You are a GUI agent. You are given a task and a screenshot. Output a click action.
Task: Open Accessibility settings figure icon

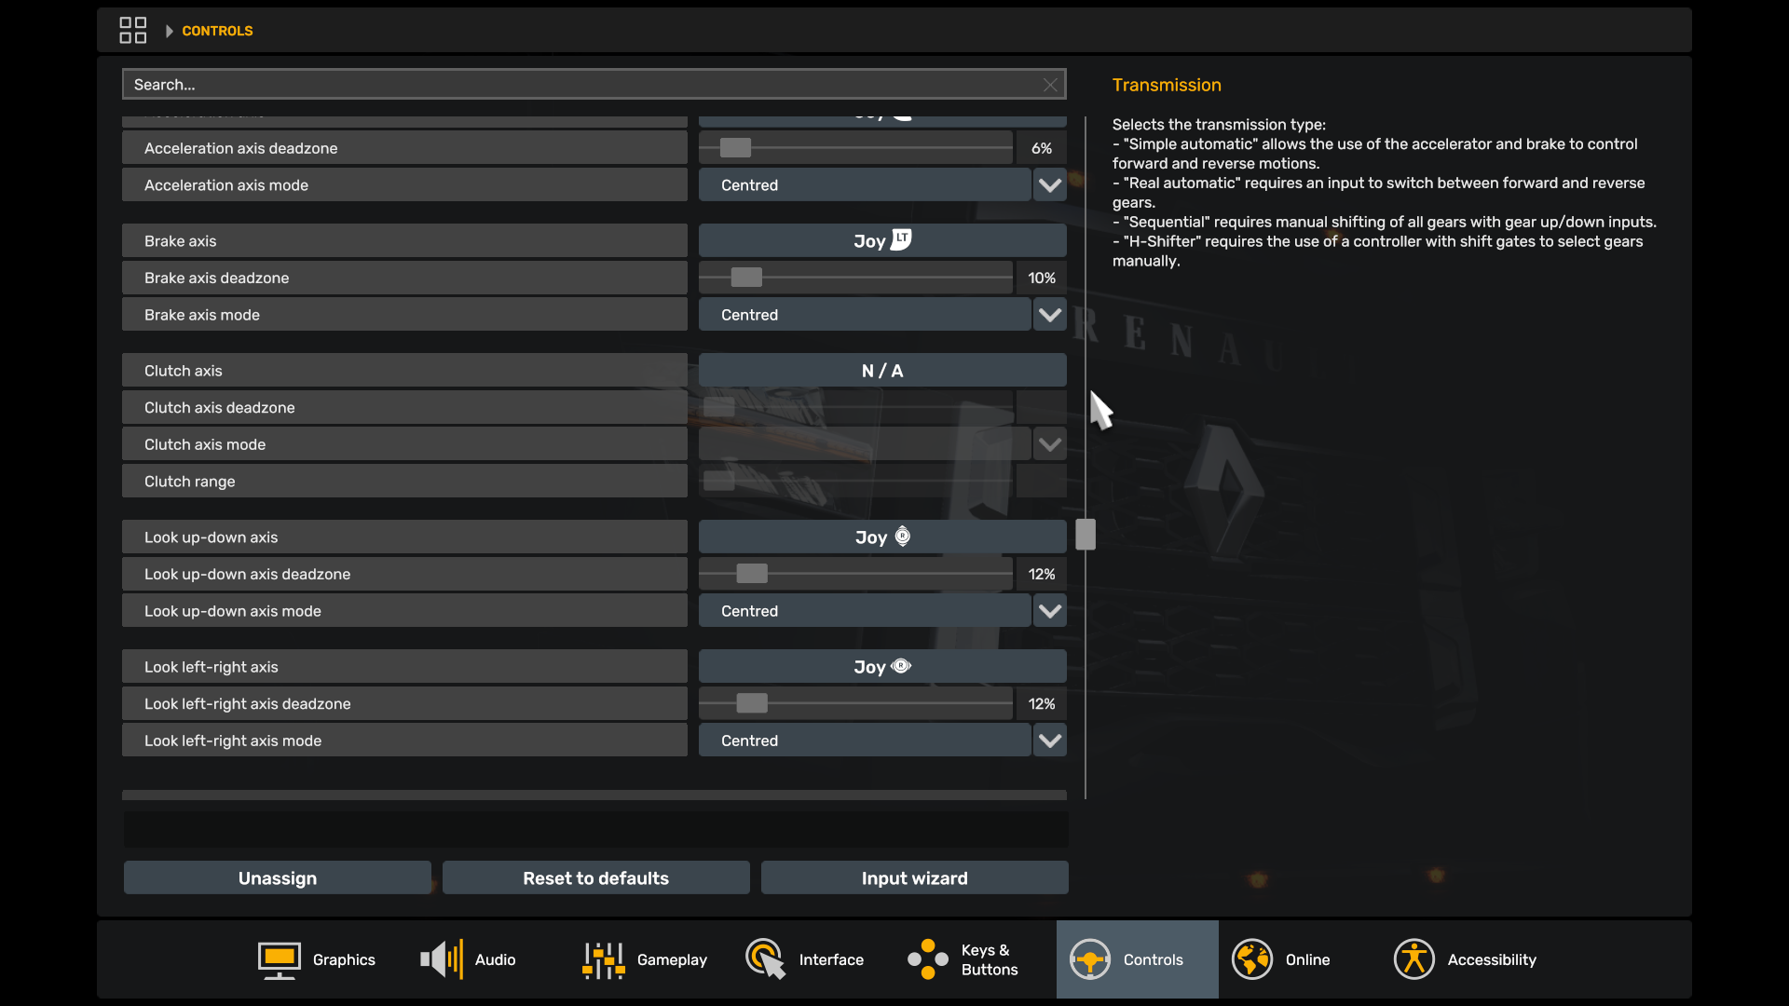coord(1413,959)
